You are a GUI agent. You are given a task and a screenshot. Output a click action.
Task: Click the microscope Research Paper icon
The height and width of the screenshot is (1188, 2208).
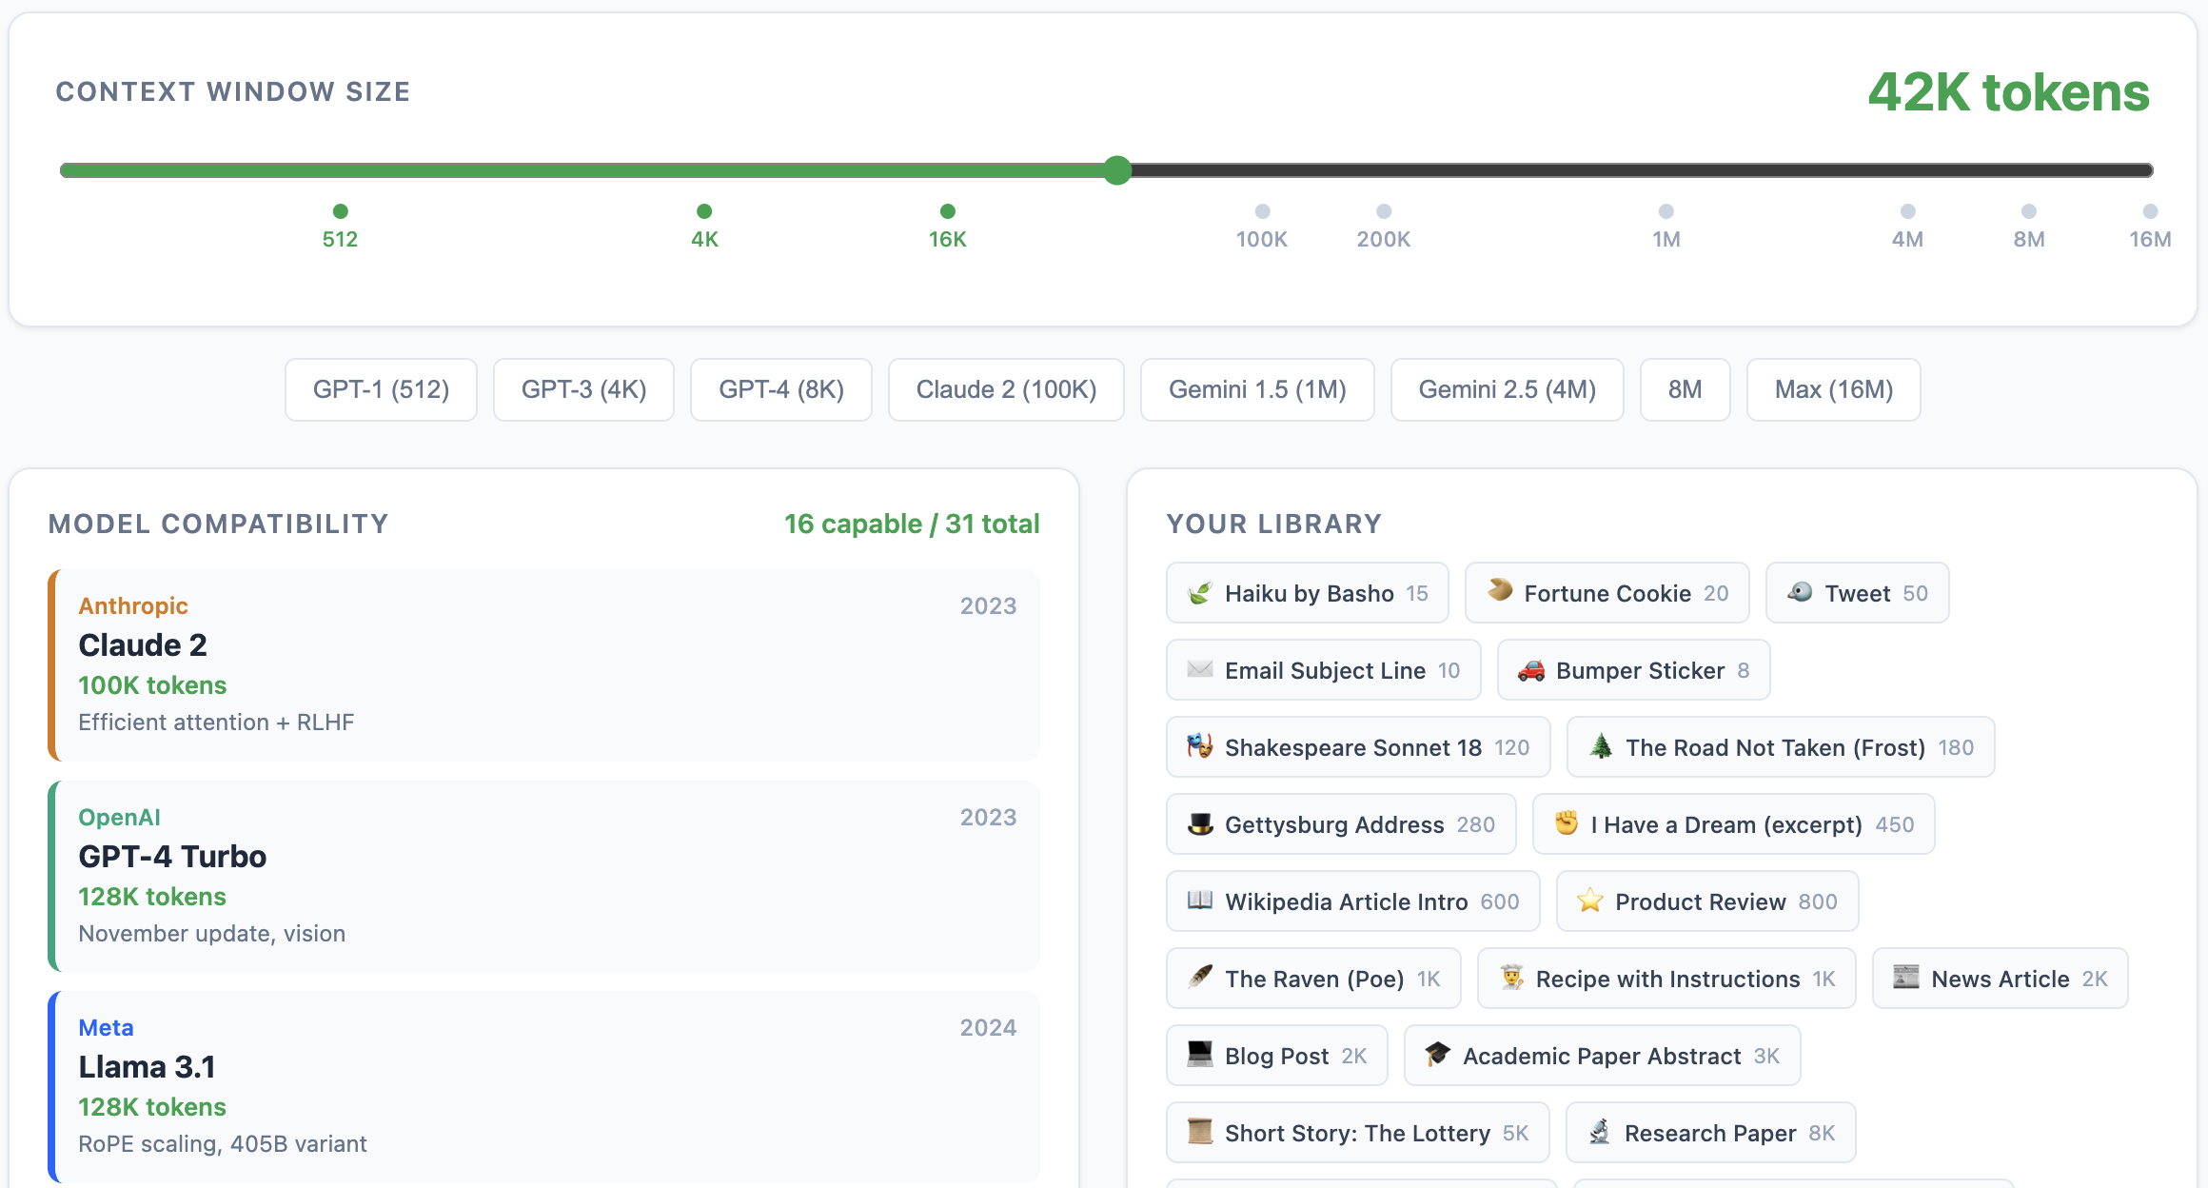tap(1600, 1132)
